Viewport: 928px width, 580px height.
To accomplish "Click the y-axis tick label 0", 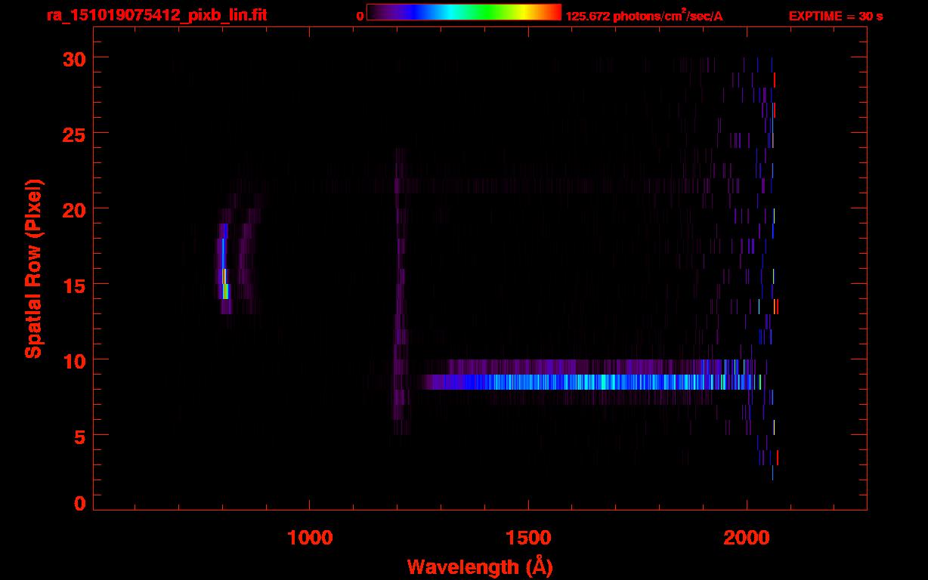I will coord(79,504).
